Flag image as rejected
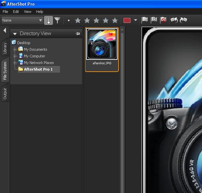This screenshot has height=193, width=202. coord(163,20)
